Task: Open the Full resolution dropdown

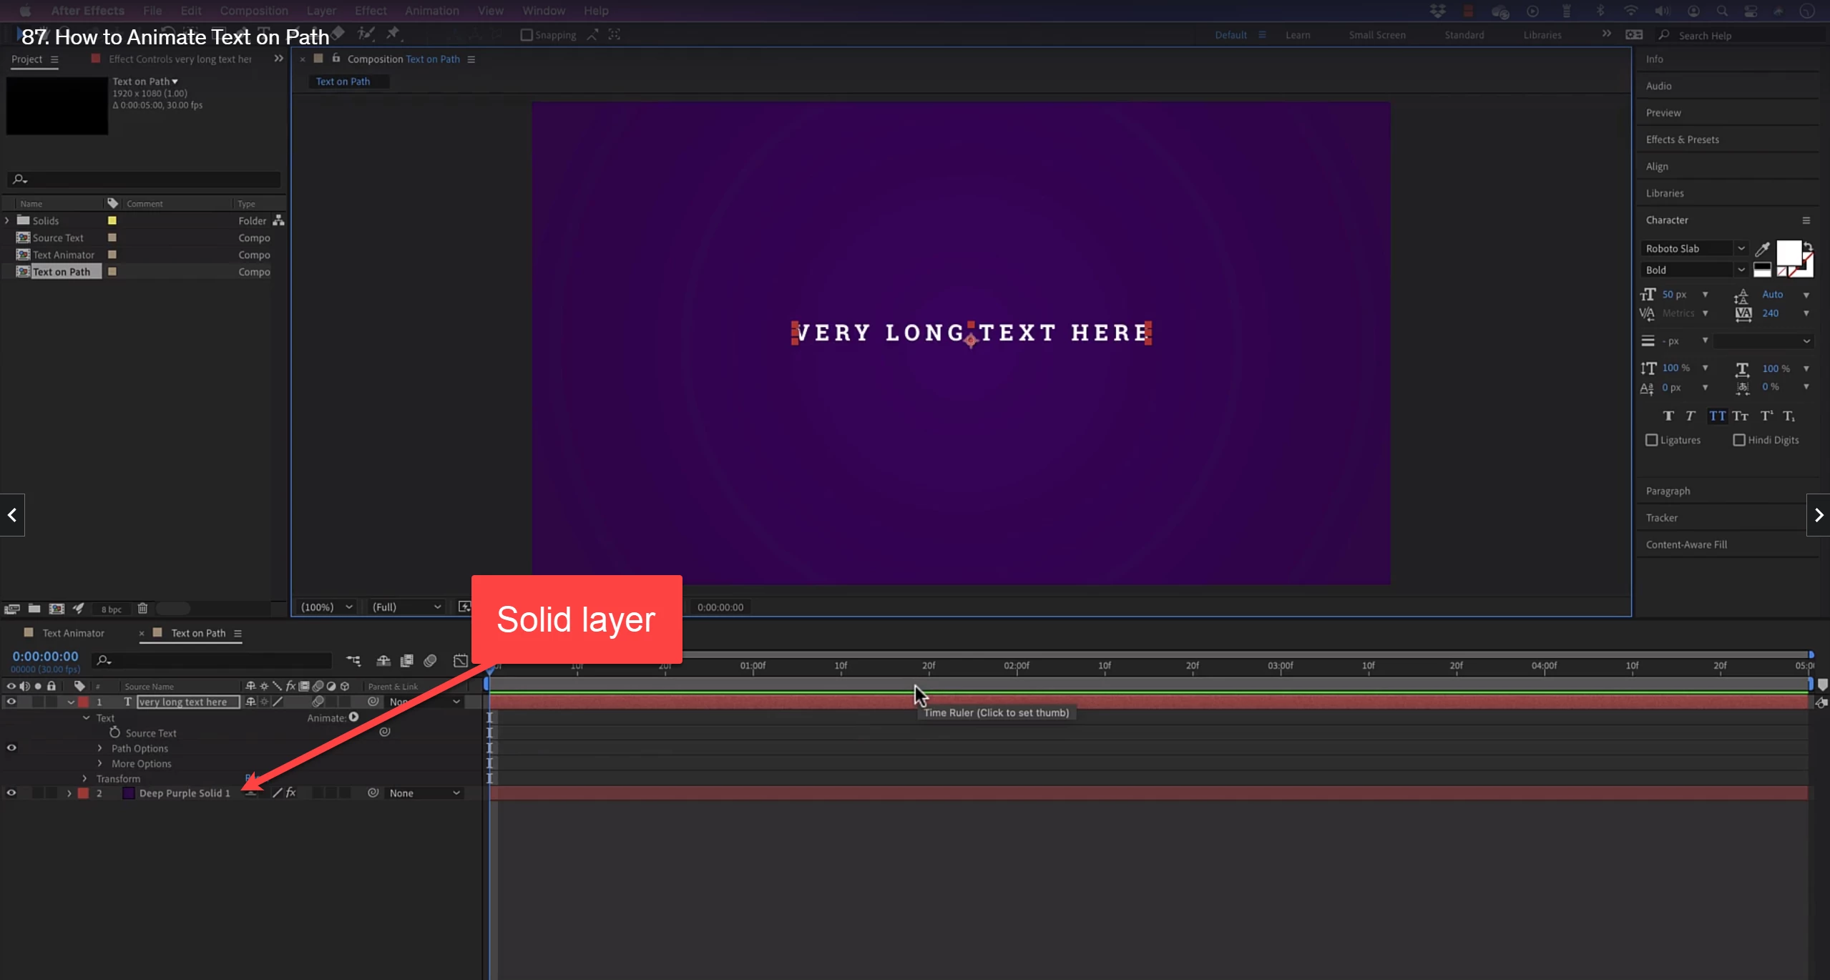Action: [x=406, y=607]
